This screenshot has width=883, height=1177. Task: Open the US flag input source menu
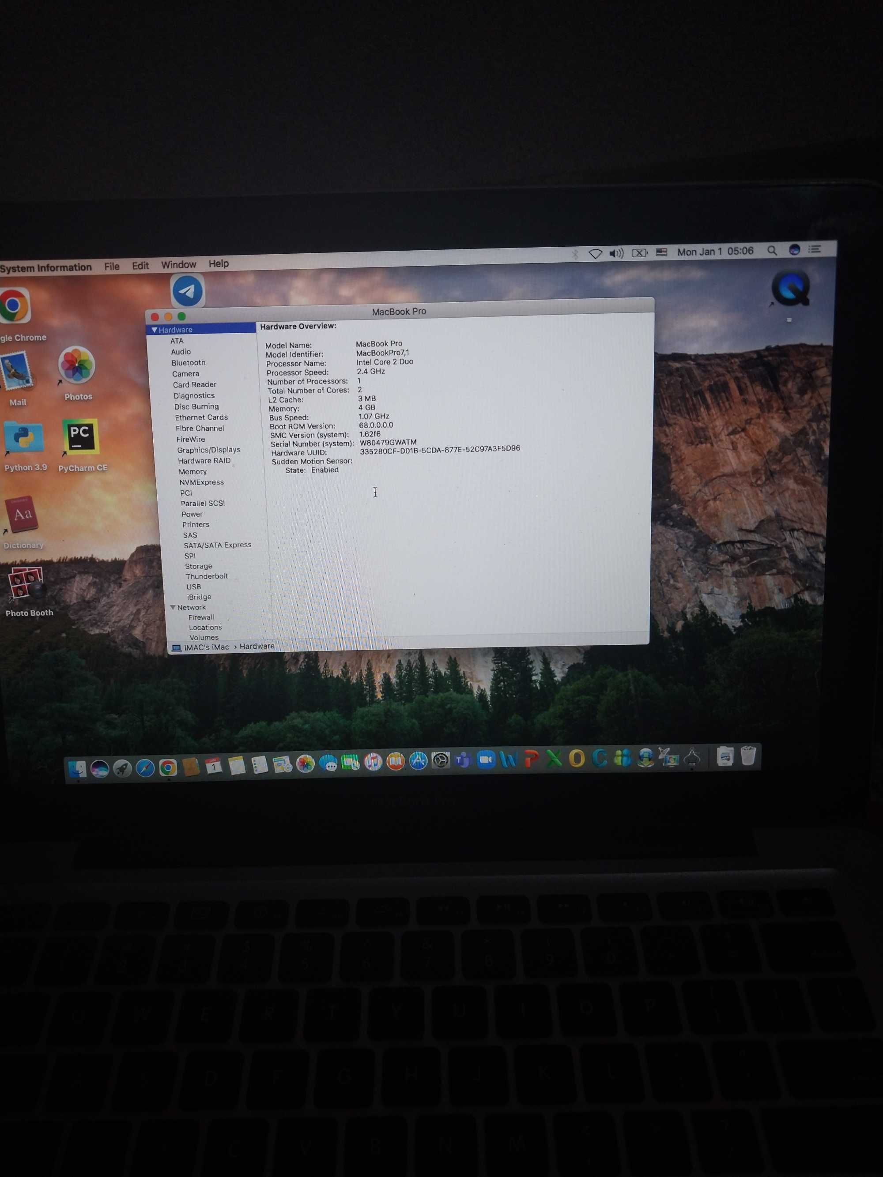661,253
